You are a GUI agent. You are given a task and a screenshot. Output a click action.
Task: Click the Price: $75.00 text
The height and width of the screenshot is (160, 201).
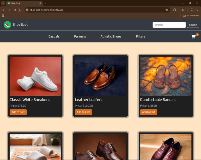18,106
